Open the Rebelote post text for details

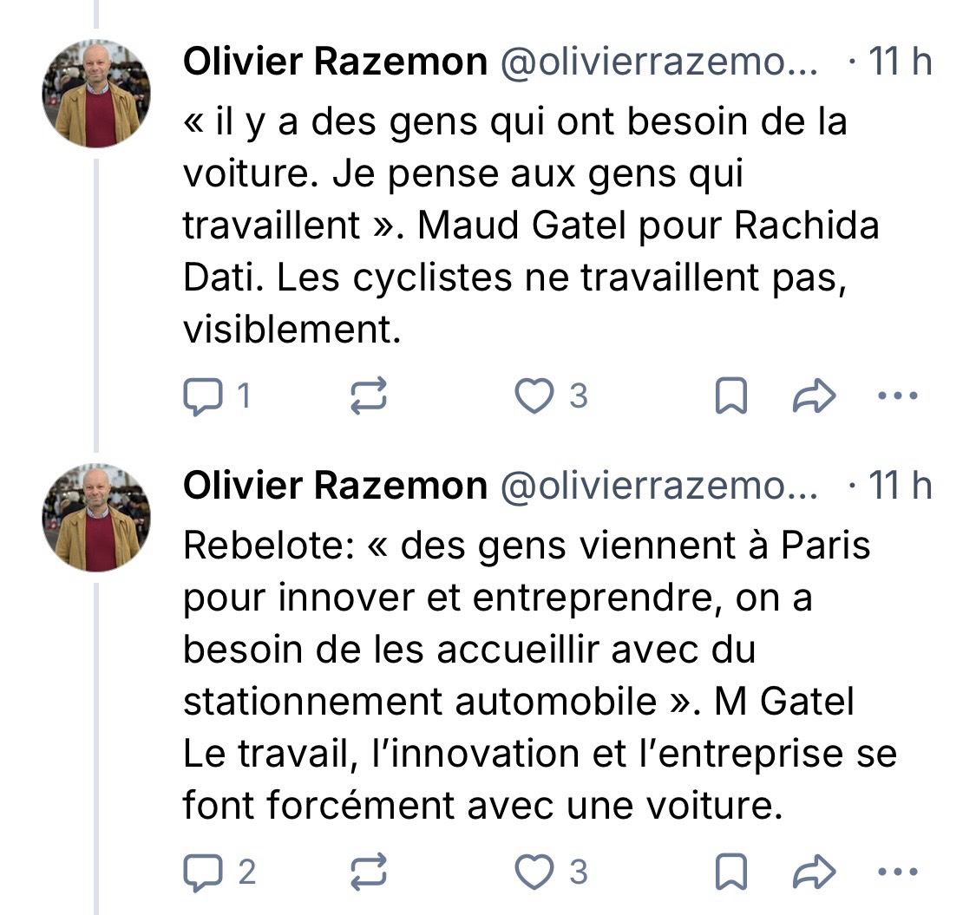[x=521, y=676]
